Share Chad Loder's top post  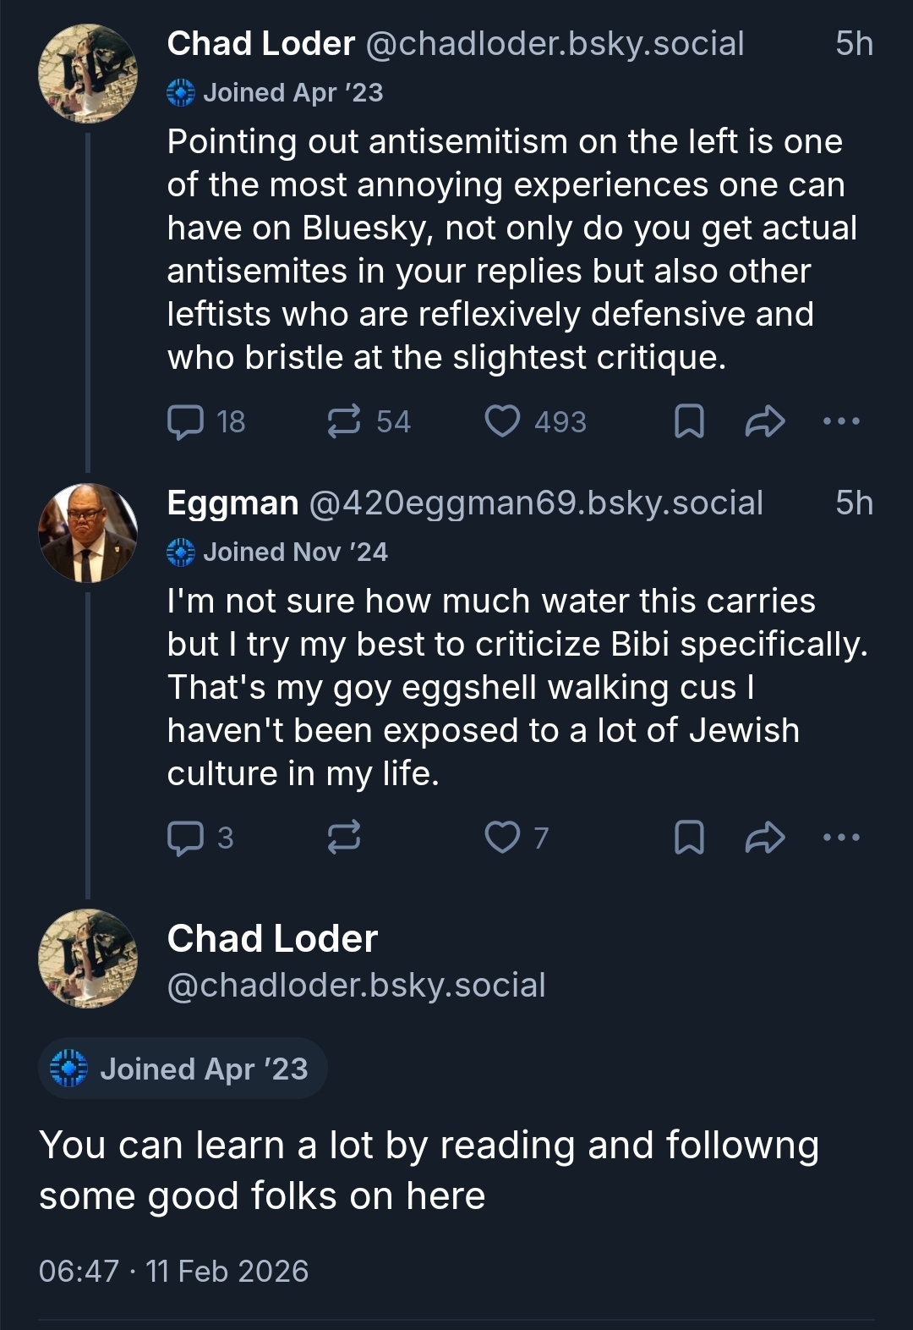coord(764,421)
